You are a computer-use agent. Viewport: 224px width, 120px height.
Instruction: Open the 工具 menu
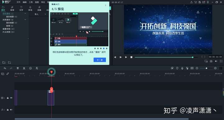click(x=31, y=2)
